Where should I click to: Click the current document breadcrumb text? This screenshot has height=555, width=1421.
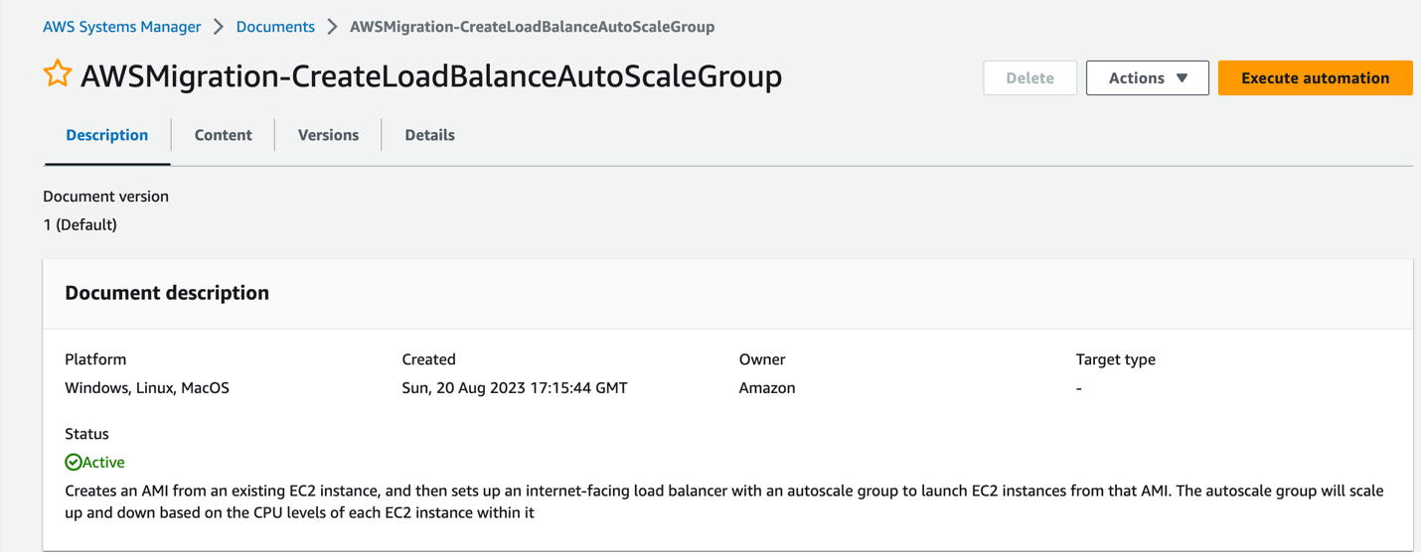[532, 27]
